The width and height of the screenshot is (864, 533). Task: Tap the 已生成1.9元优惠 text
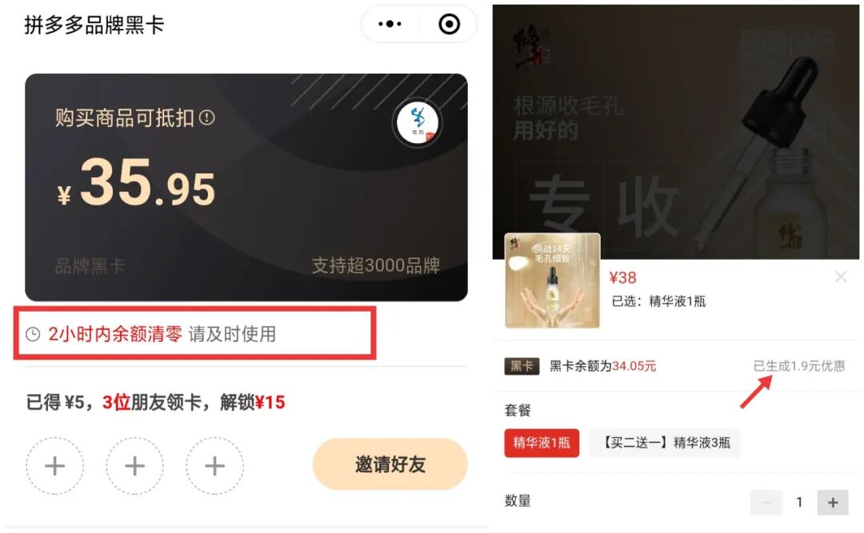(x=799, y=366)
